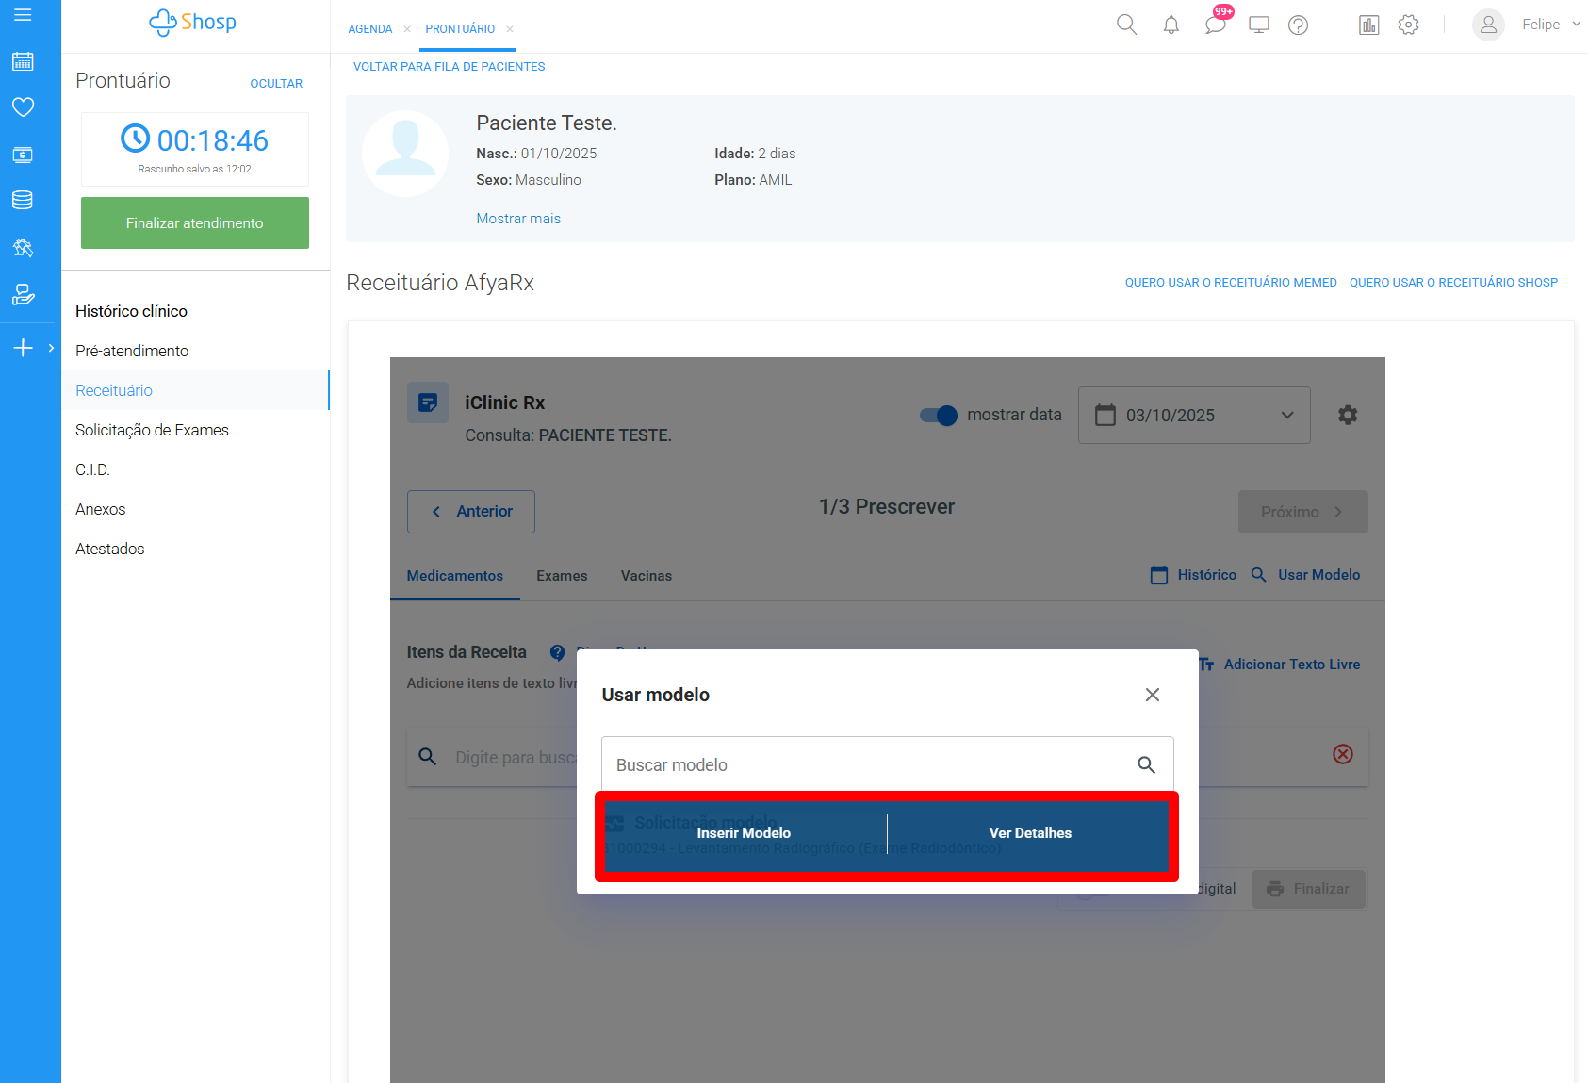This screenshot has height=1083, width=1588.
Task: Open the notifications bell
Action: [1171, 25]
